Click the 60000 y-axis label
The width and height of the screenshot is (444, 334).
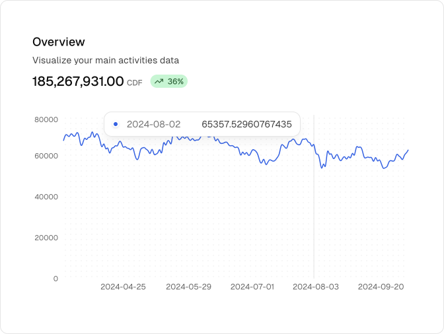pos(46,156)
